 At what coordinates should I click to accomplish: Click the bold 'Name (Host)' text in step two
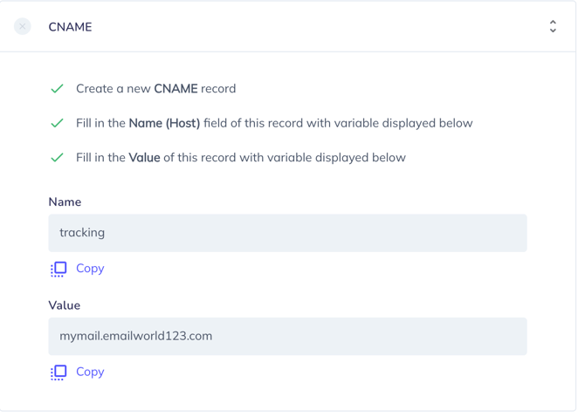point(164,124)
